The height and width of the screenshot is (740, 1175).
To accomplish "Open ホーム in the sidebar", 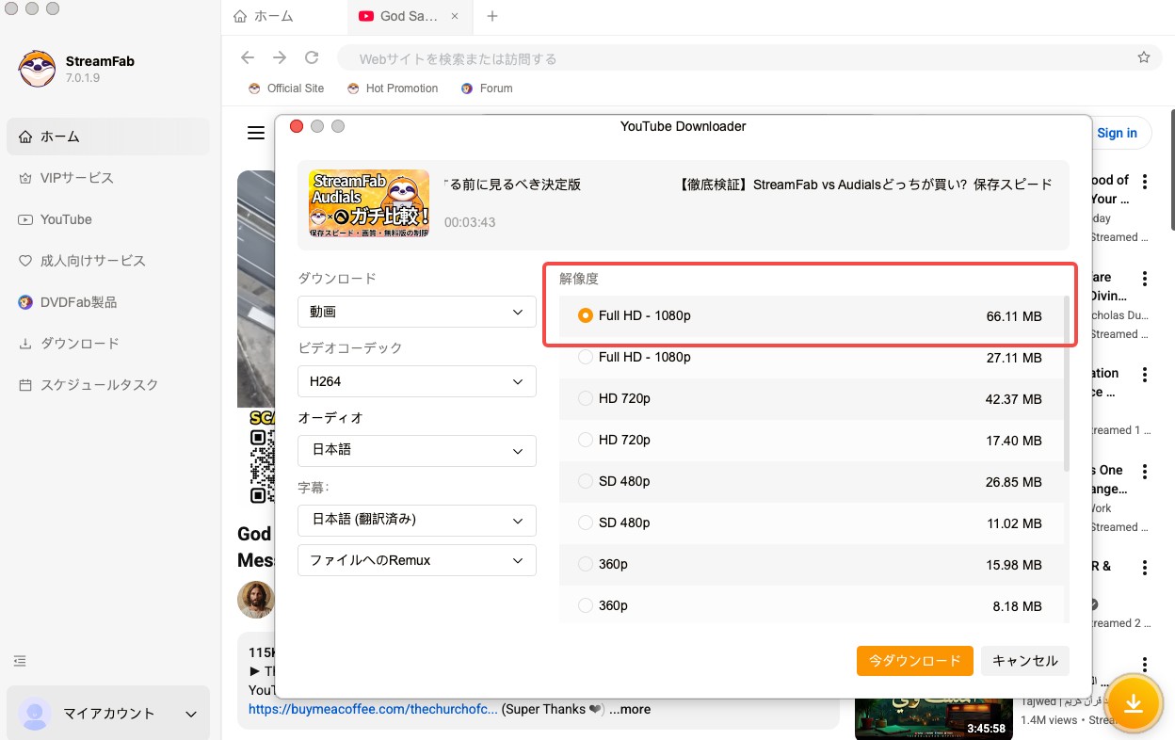I will coord(108,137).
